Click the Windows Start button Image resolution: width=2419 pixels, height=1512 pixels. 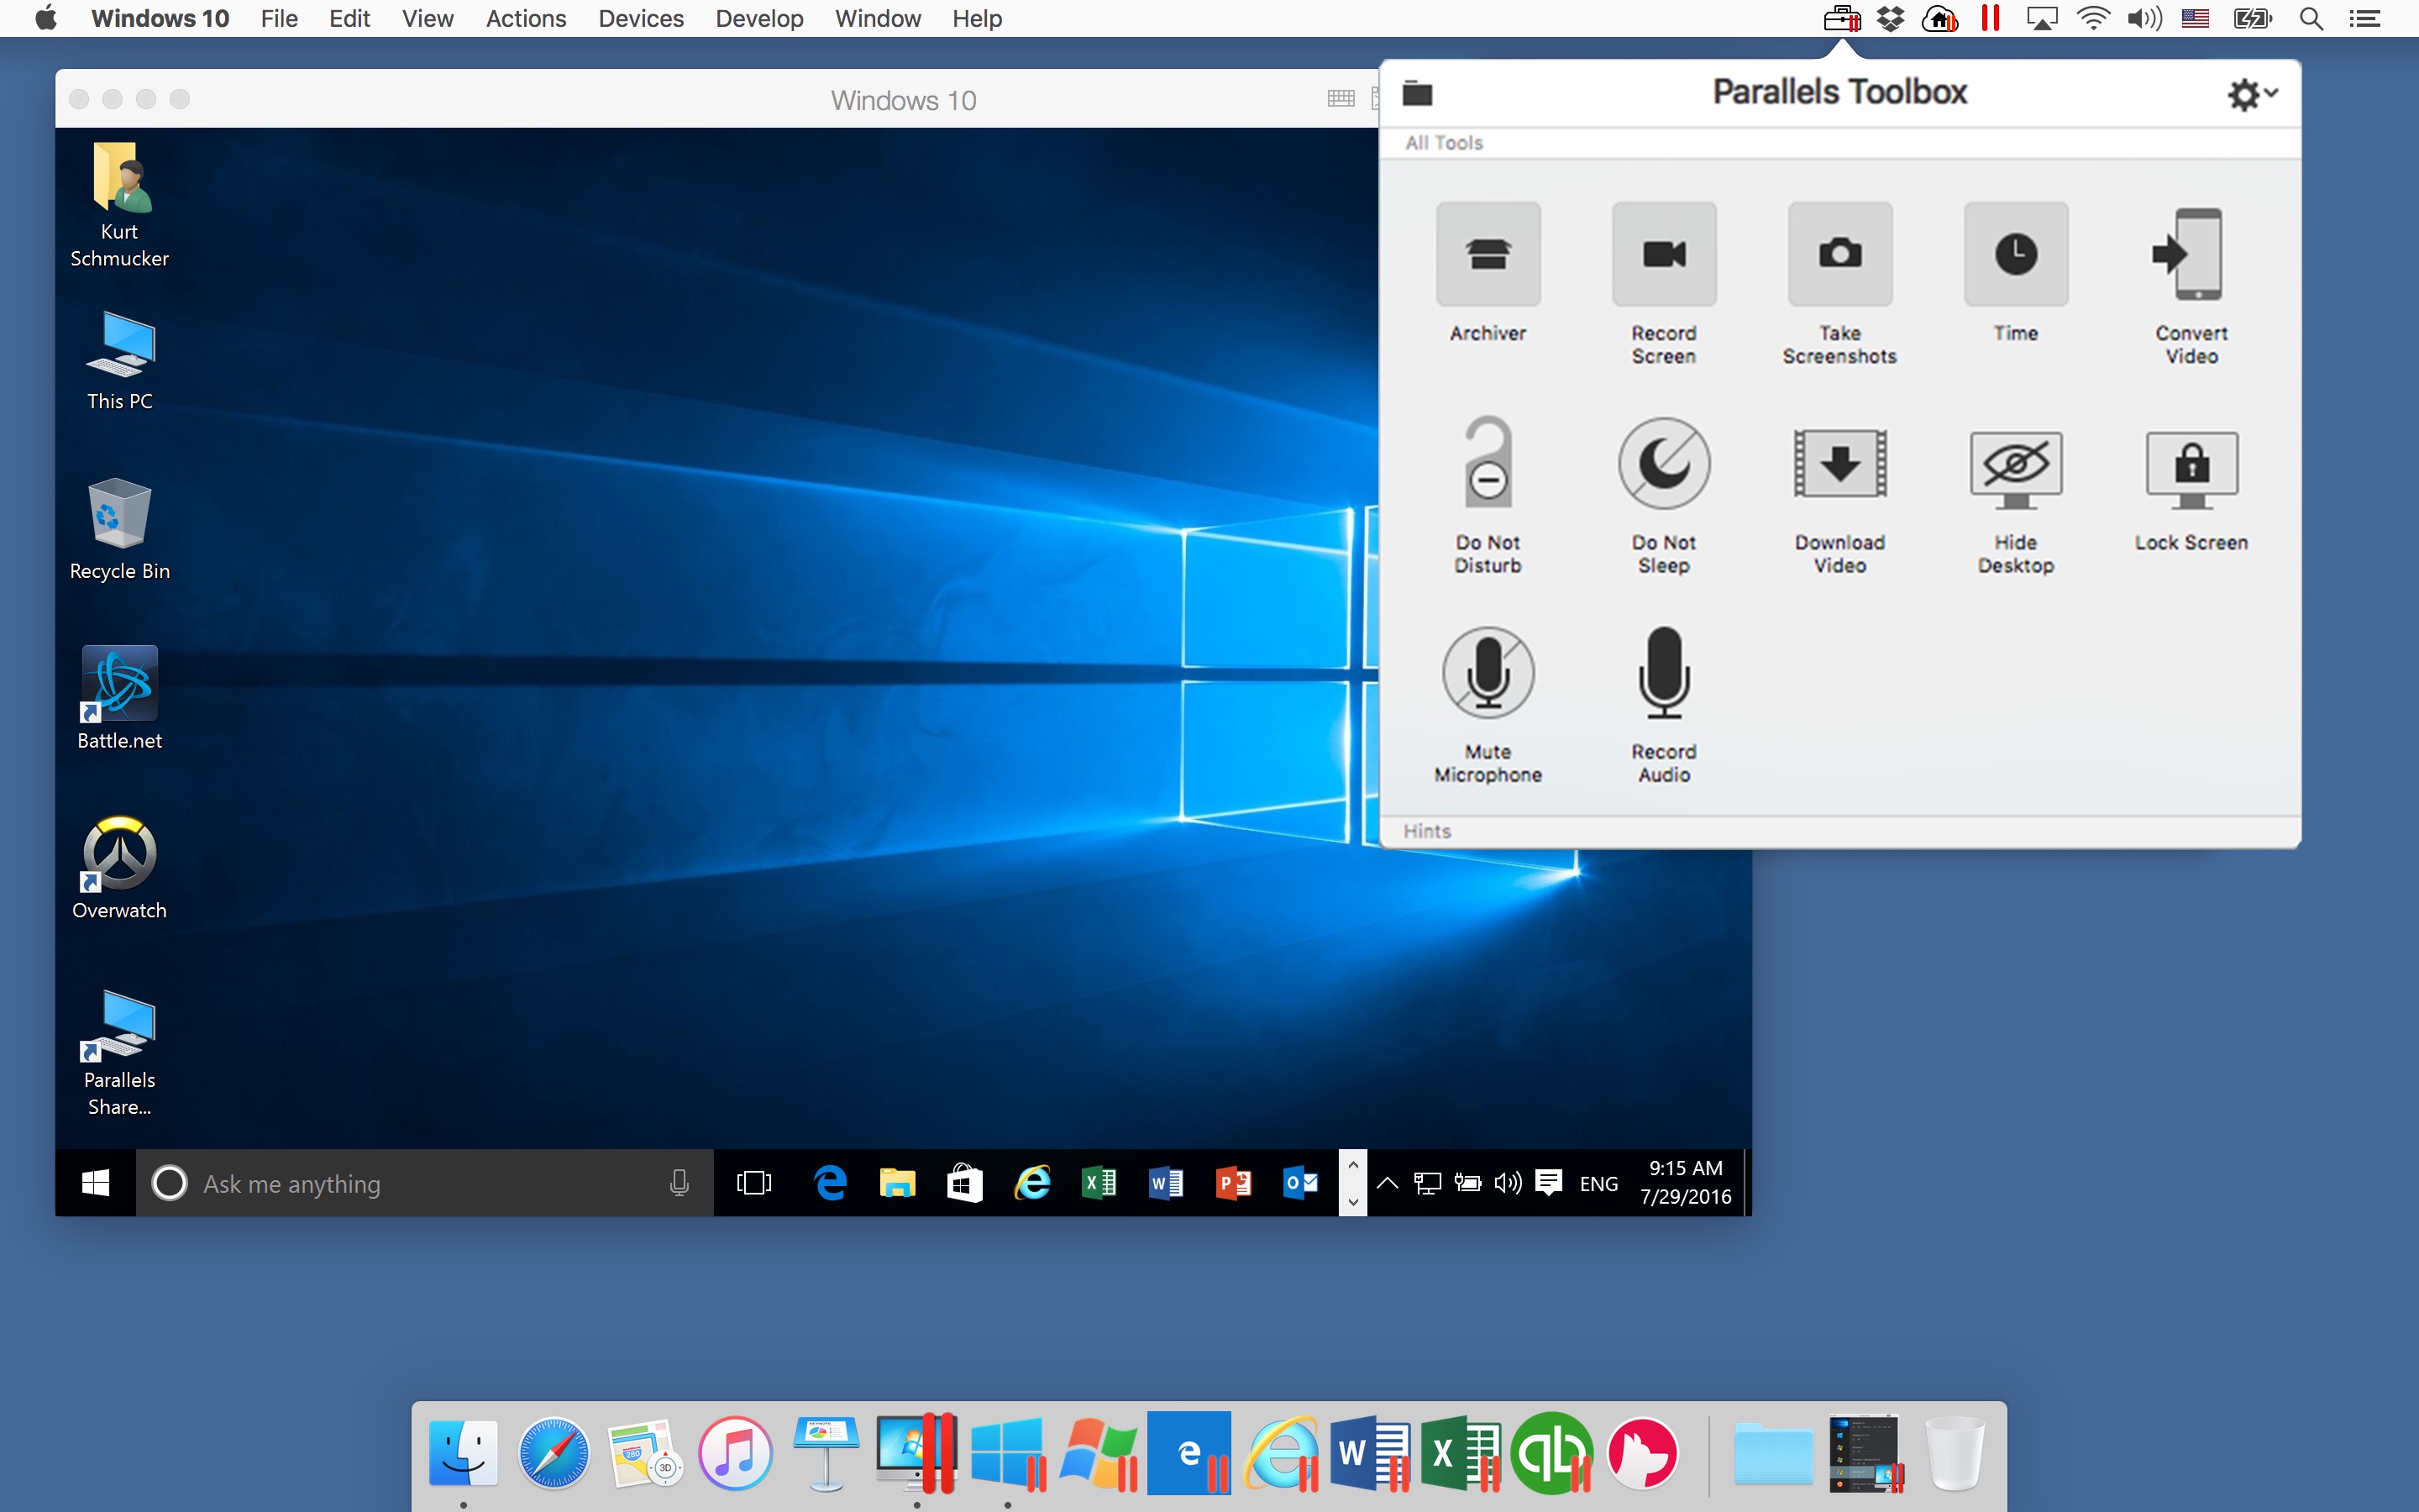(x=94, y=1183)
